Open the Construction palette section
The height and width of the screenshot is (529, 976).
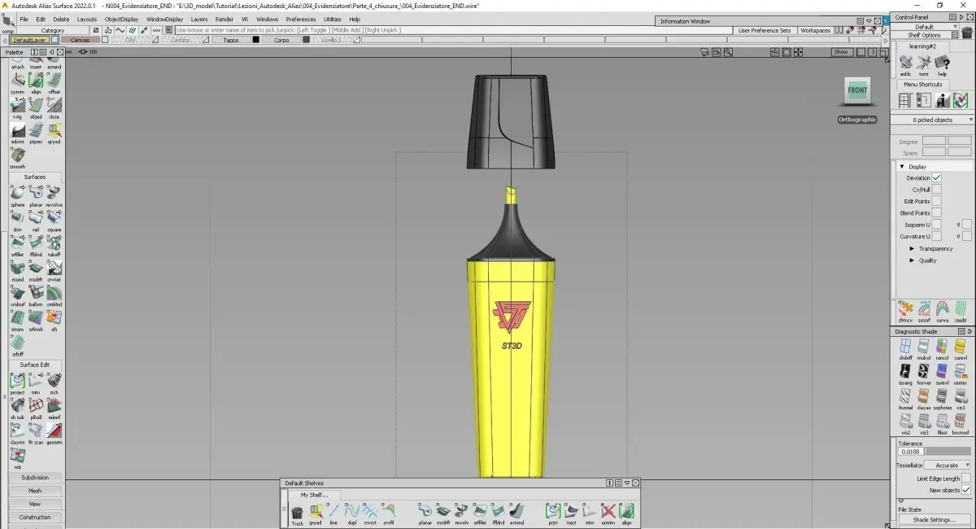(34, 517)
